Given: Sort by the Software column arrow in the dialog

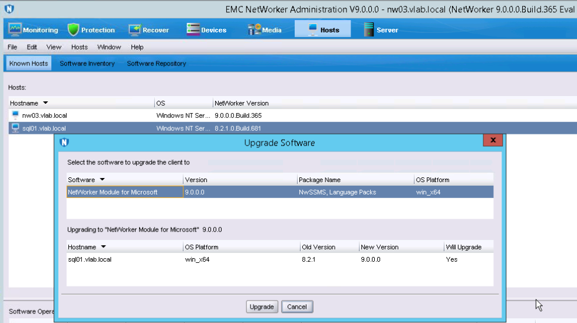Looking at the screenshot, I should tap(103, 180).
